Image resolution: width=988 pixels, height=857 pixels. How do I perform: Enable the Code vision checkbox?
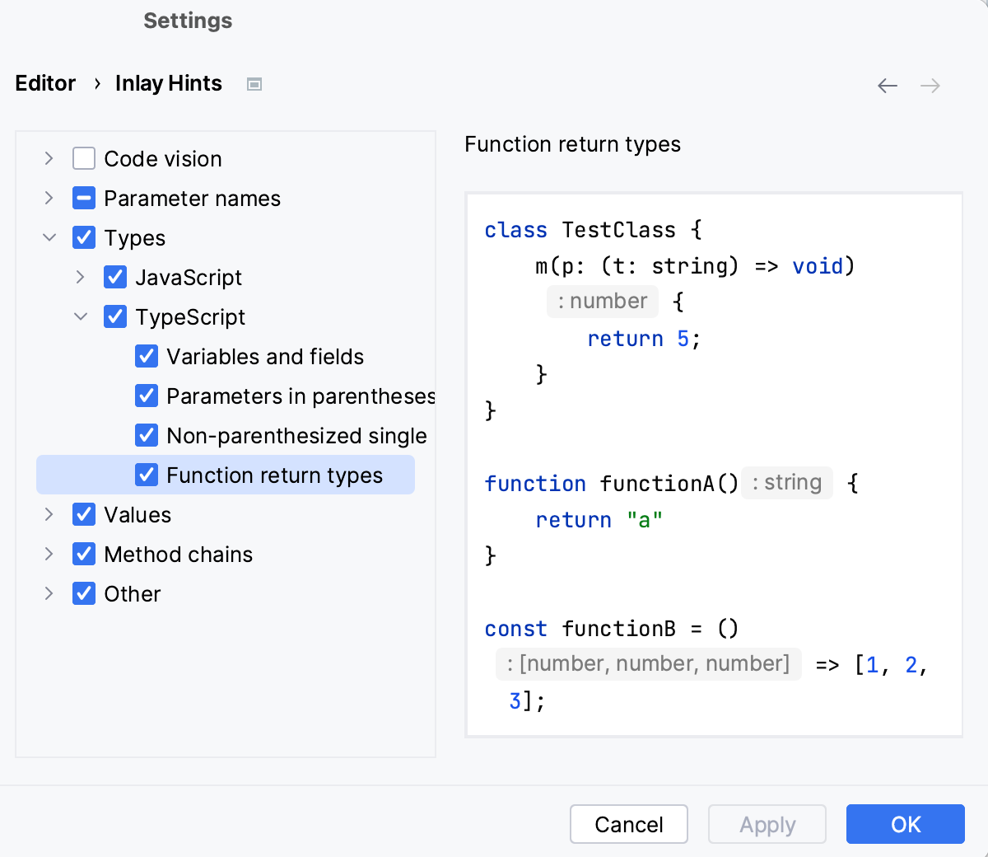tap(83, 158)
